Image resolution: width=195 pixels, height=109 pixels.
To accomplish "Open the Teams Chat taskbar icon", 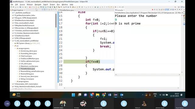I will pos(85,95).
